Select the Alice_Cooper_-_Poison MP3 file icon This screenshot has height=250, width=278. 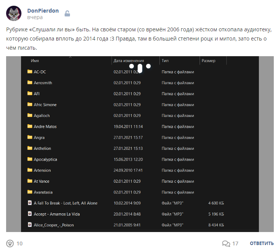click(30, 225)
